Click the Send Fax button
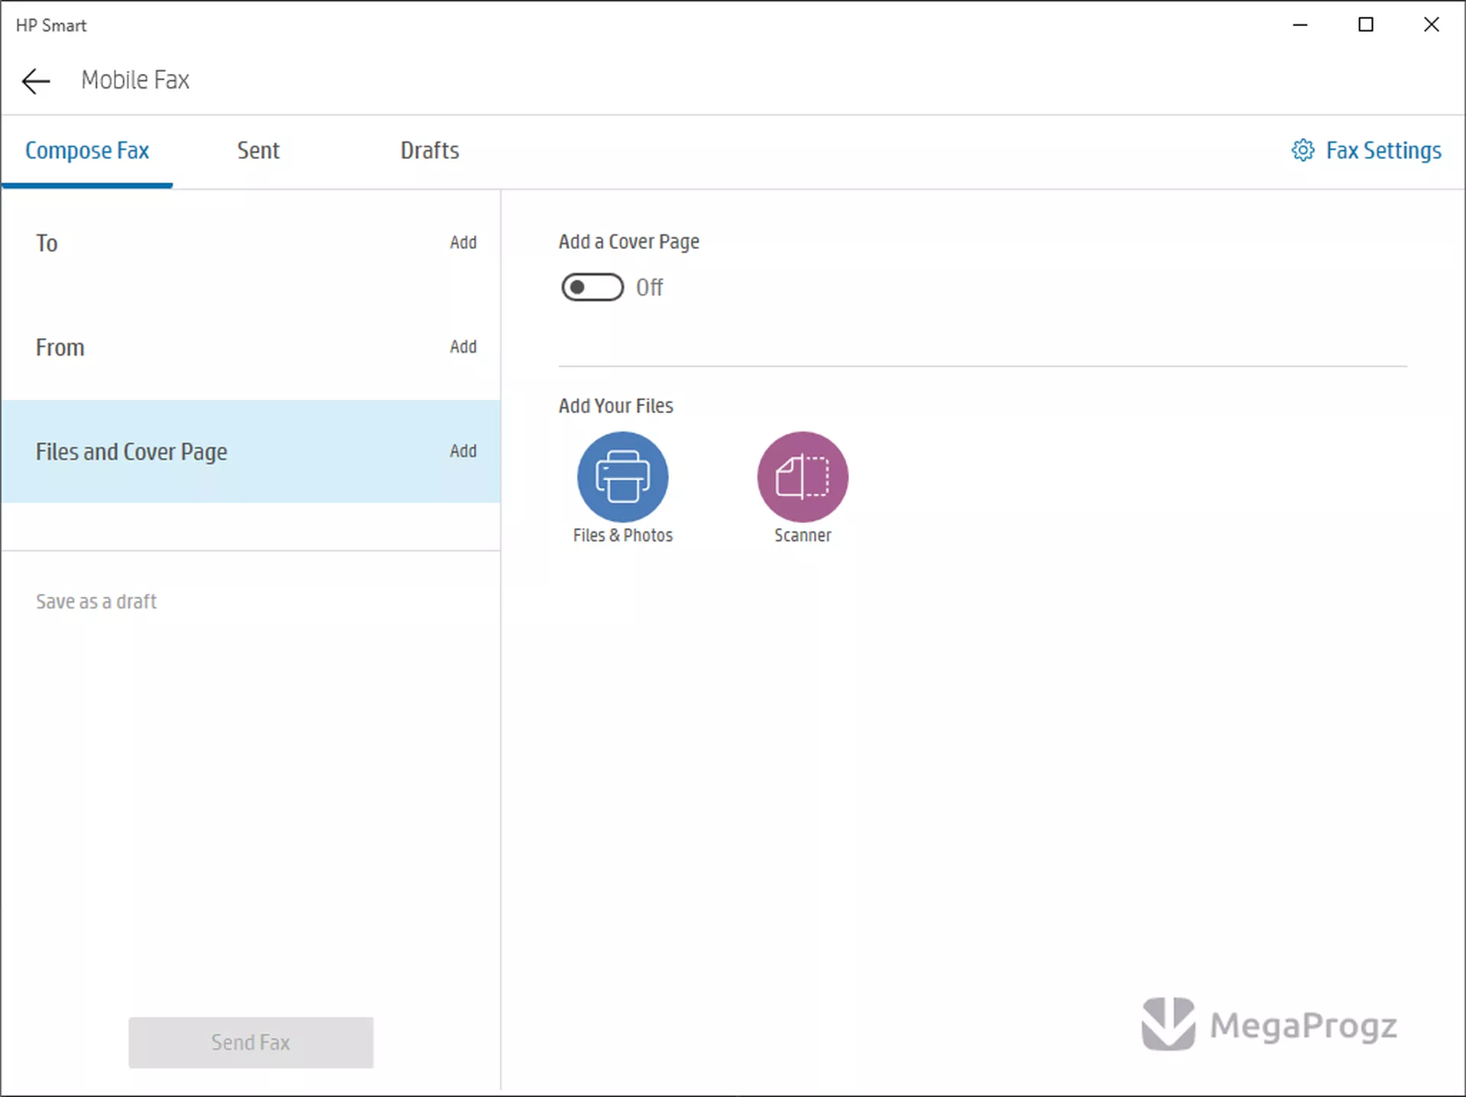The height and width of the screenshot is (1097, 1466). click(x=250, y=1042)
